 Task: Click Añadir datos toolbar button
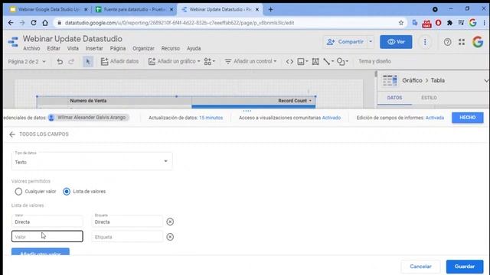[x=119, y=61]
